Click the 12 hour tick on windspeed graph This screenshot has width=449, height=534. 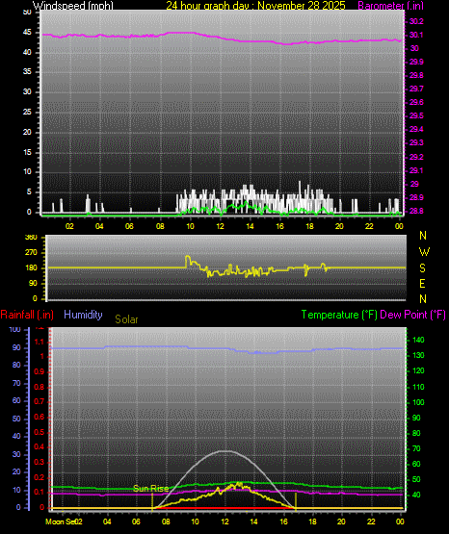point(220,226)
